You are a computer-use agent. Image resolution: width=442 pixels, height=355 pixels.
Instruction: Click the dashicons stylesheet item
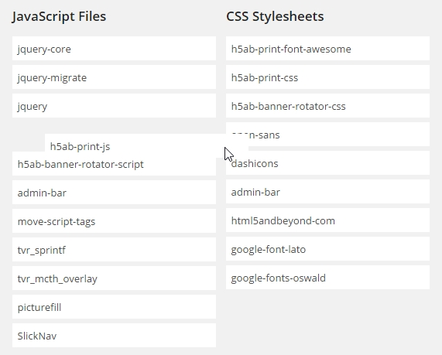click(328, 163)
